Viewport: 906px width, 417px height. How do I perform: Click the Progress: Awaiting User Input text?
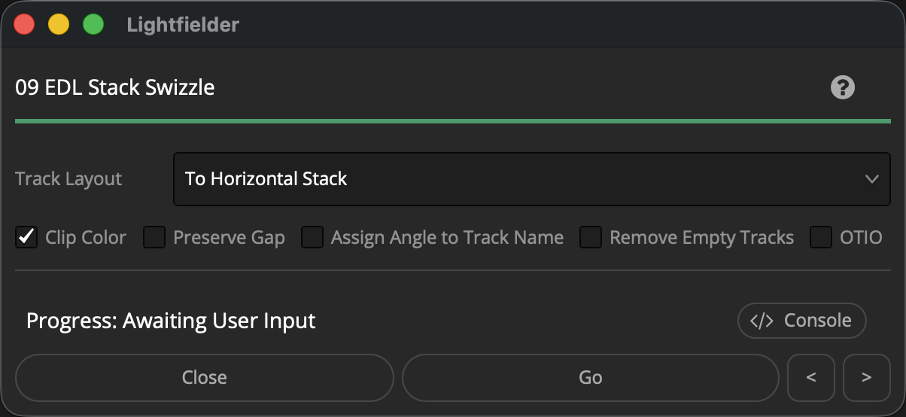[171, 321]
